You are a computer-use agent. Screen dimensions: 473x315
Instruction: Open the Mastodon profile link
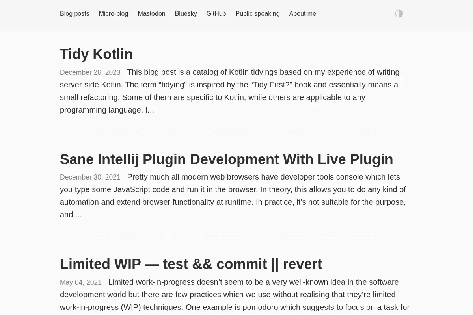click(151, 14)
